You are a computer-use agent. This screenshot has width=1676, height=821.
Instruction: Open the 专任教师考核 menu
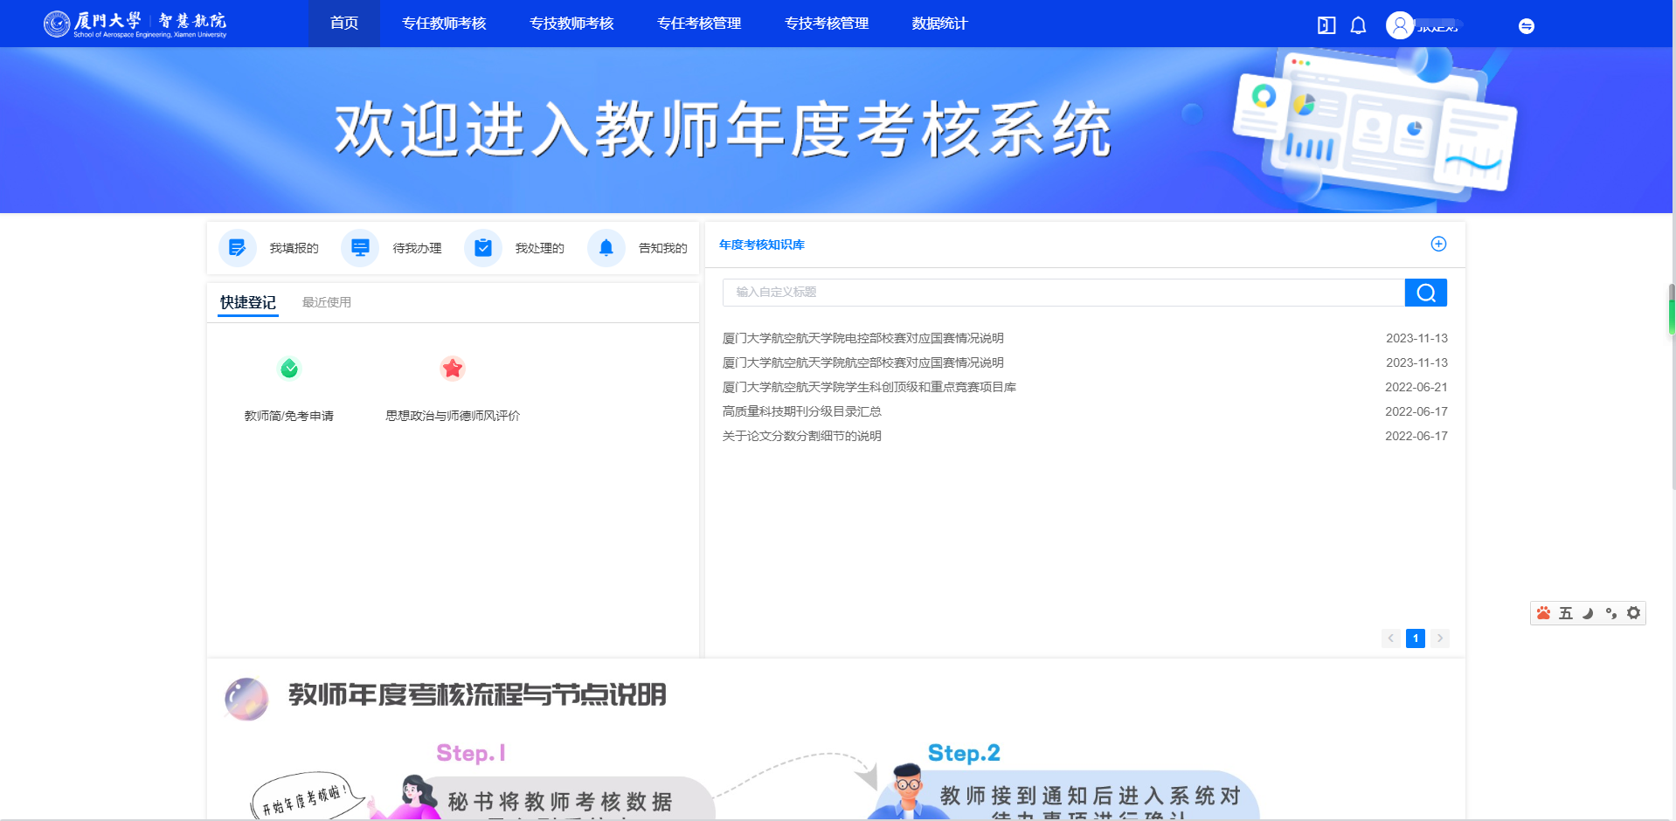pos(444,24)
